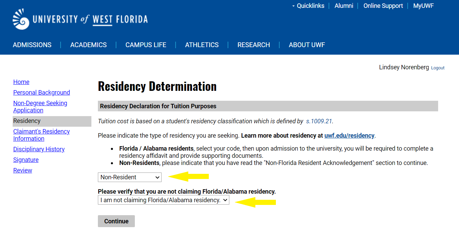The height and width of the screenshot is (236, 459).
Task: Click the University of West Florida logo
Action: coord(80,19)
